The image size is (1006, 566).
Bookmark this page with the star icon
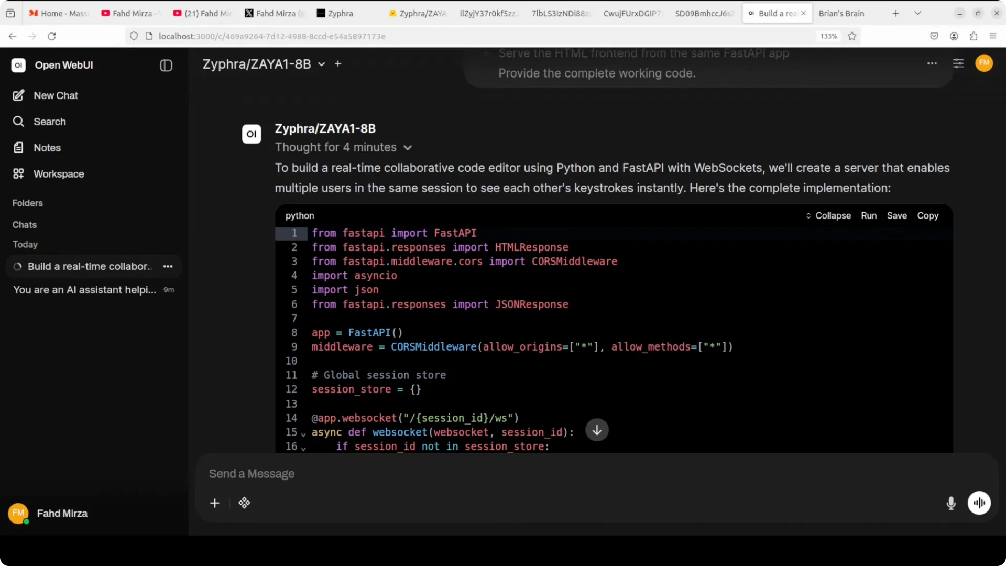[x=852, y=36]
